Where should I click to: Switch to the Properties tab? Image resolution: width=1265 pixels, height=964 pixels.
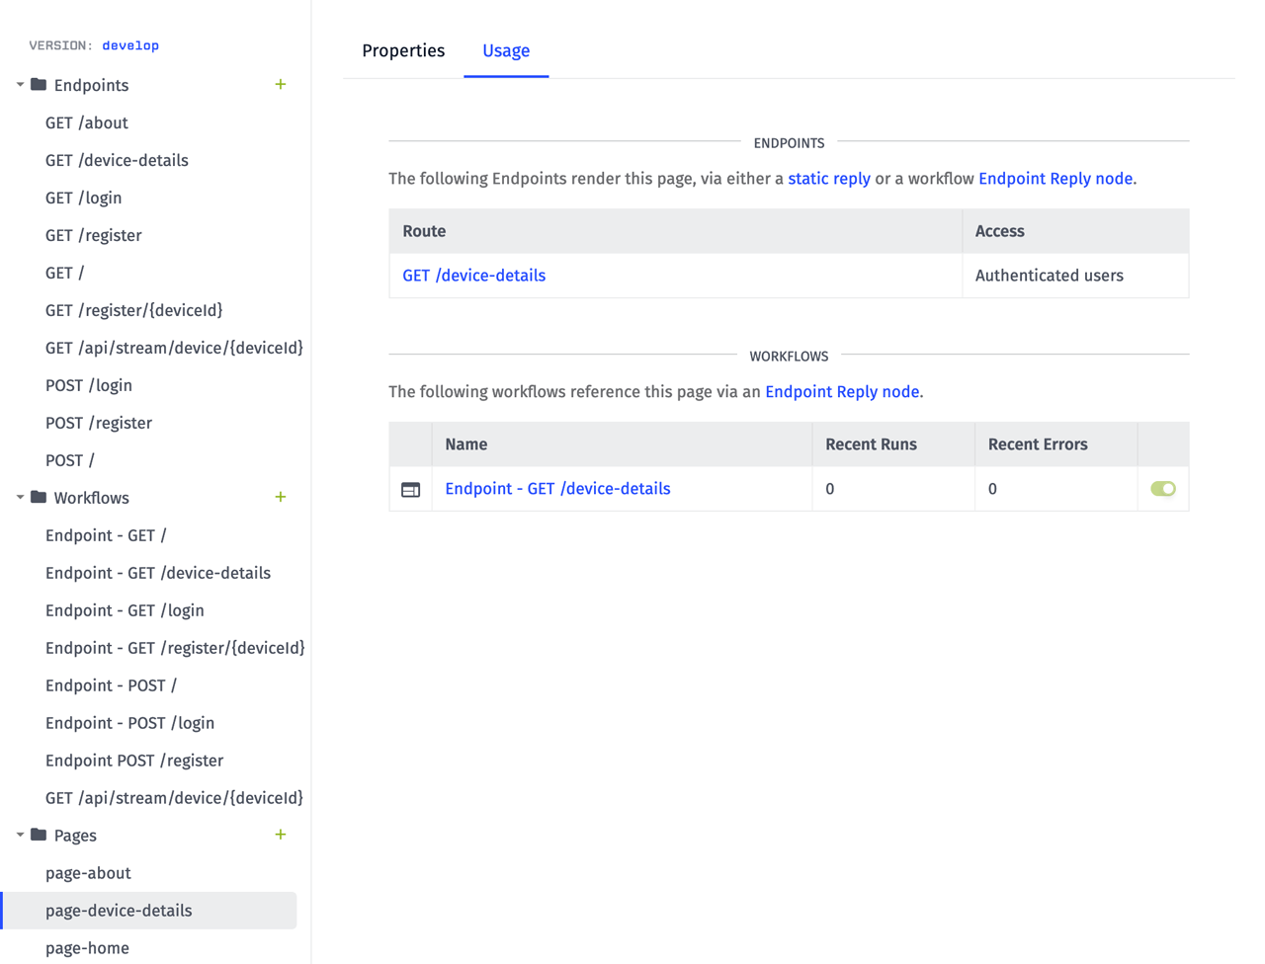point(403,50)
